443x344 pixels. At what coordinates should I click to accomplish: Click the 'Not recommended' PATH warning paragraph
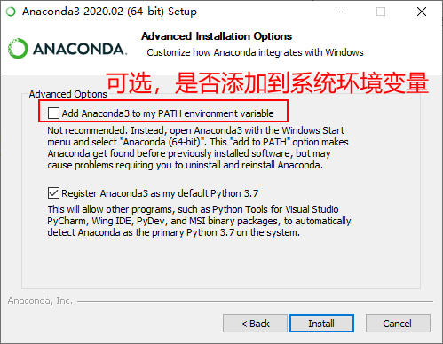click(198, 147)
